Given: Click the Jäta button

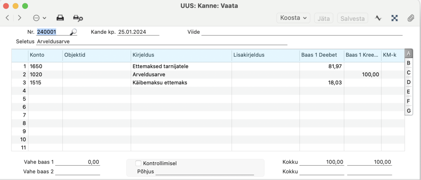Looking at the screenshot, I should click(x=324, y=18).
